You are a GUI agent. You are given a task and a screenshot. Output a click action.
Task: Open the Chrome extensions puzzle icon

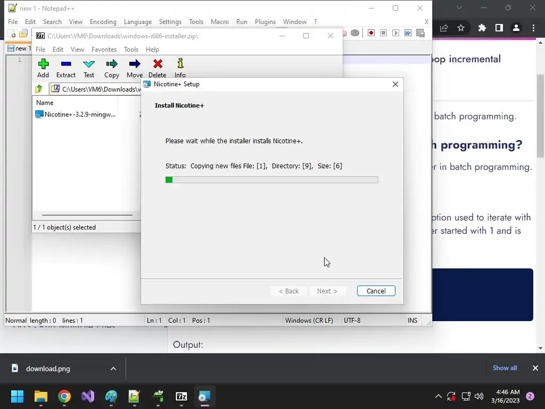482,28
